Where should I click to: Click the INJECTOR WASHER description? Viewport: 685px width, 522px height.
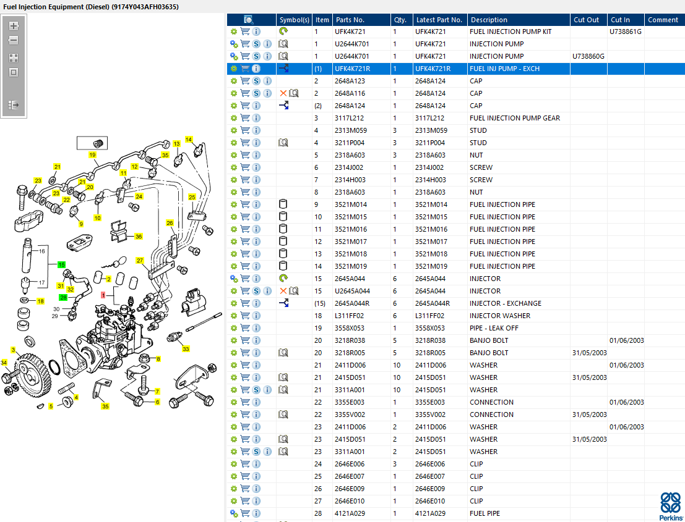[x=500, y=315]
